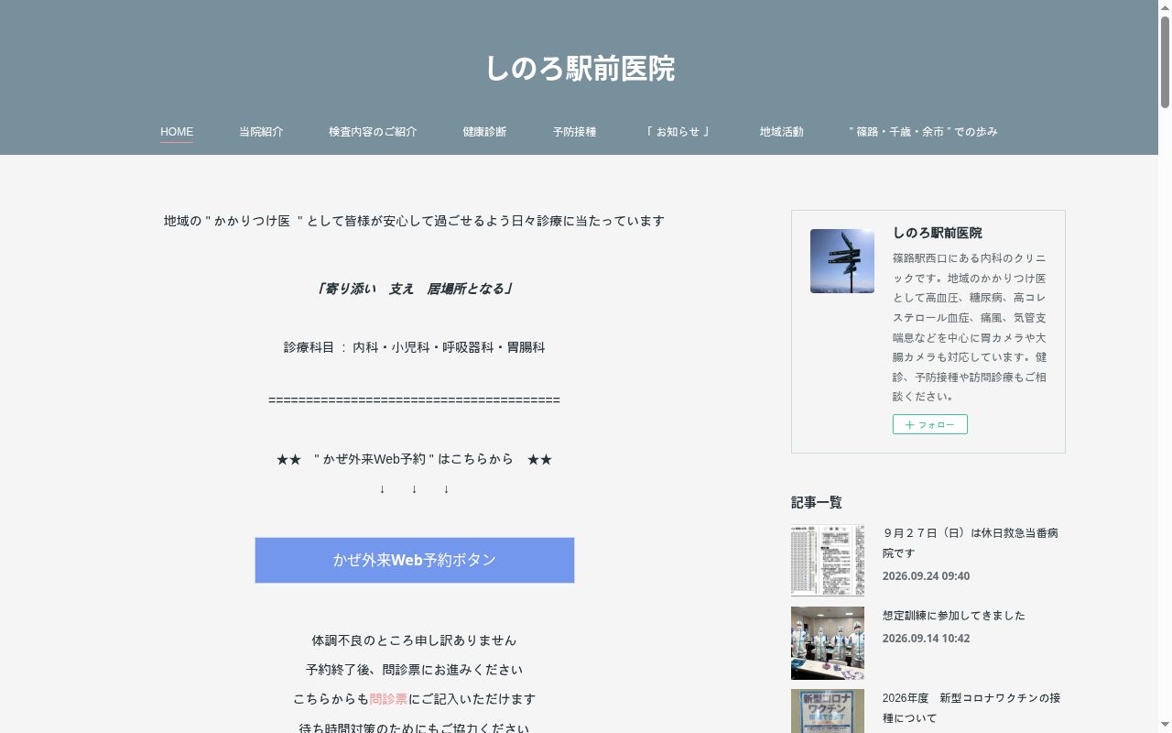Read article ９月２７日（日）は休日救急当番病院です
The height and width of the screenshot is (733, 1172).
coord(971,542)
